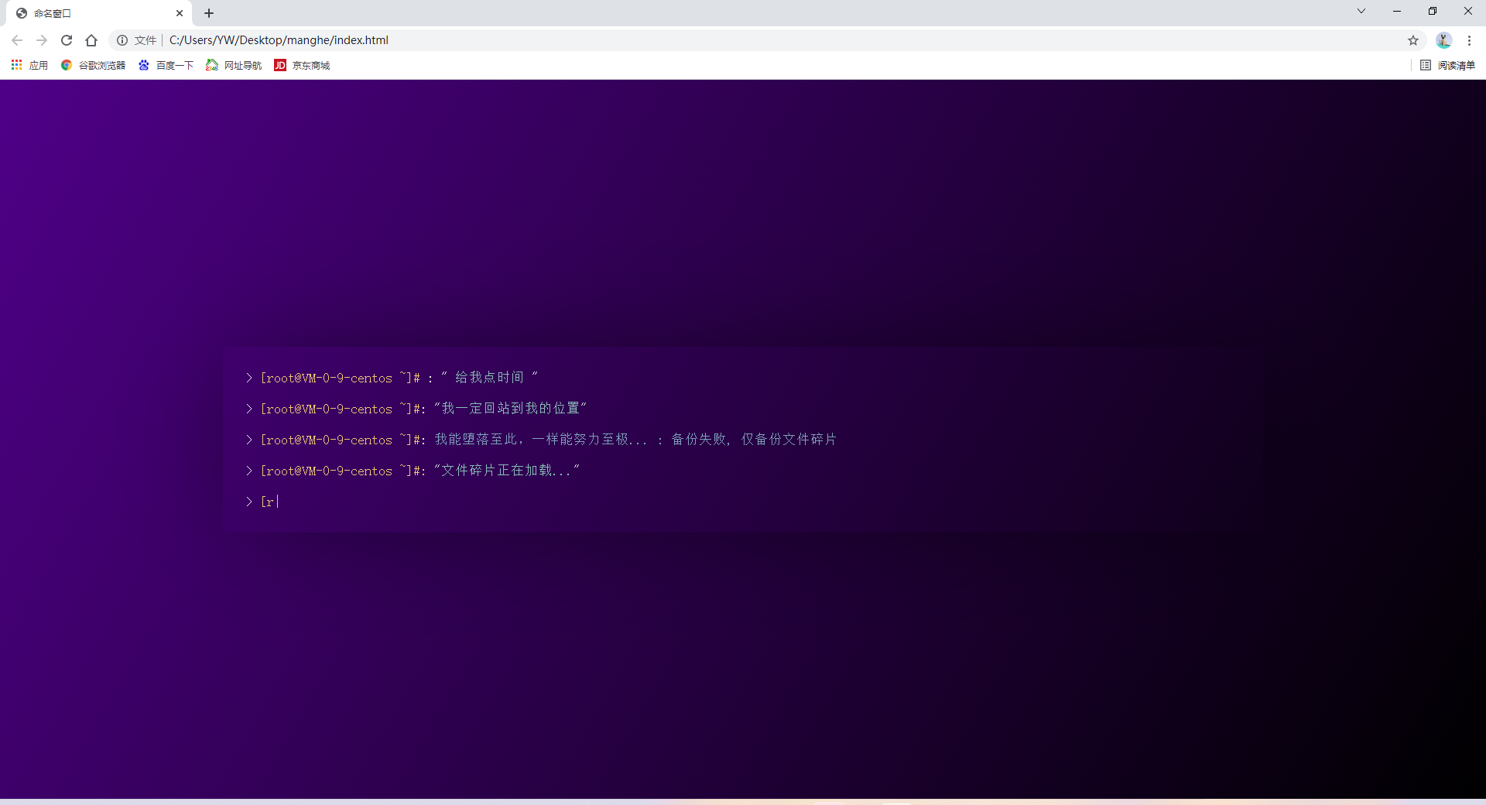Image resolution: width=1486 pixels, height=805 pixels.
Task: Bookmark this page with the star icon
Action: (x=1413, y=40)
